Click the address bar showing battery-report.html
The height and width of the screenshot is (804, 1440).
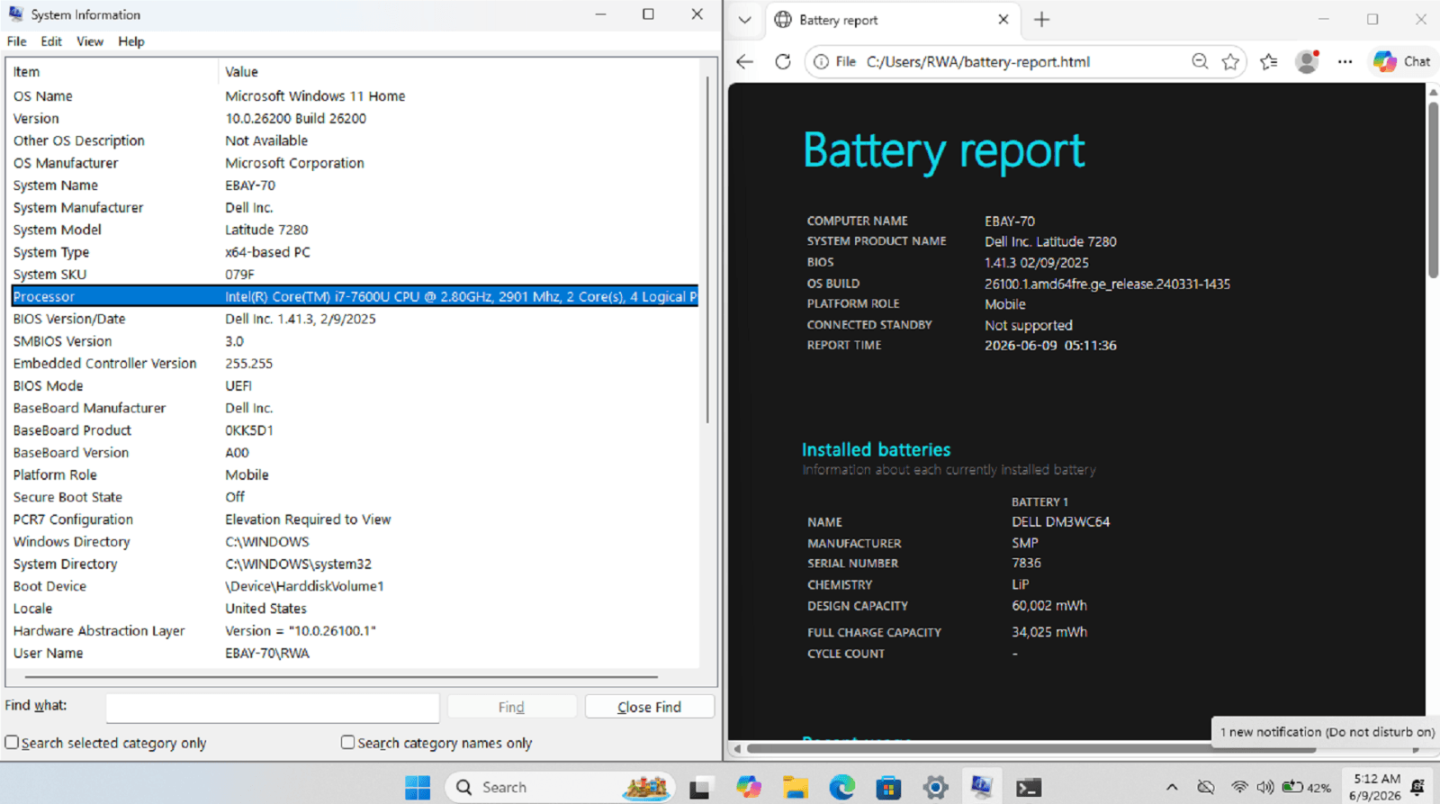[978, 61]
